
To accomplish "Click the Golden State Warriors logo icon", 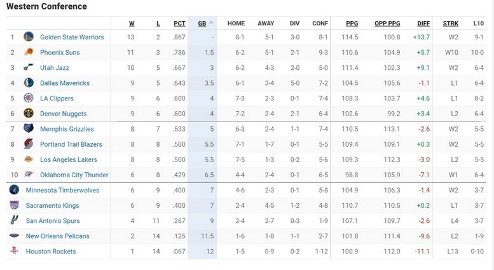I will (28, 37).
